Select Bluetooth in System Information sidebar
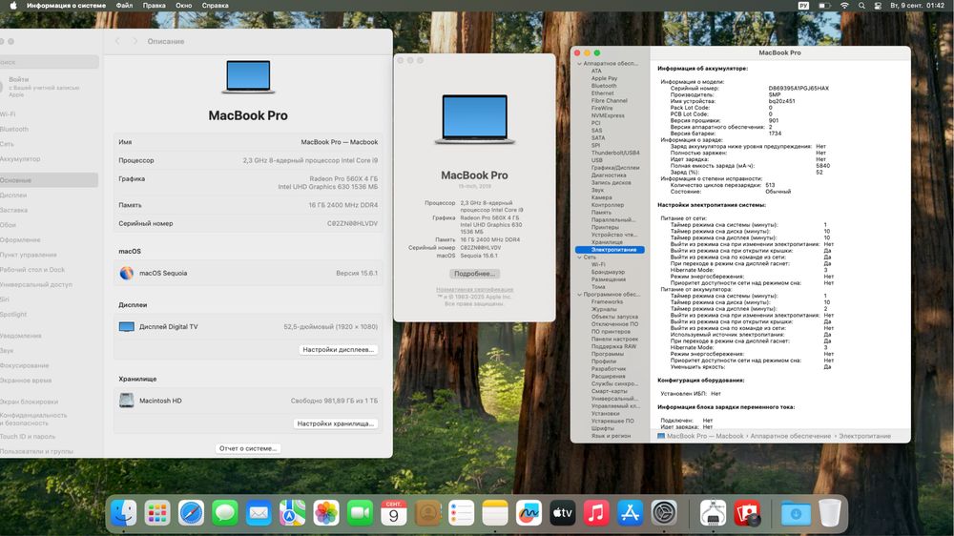The image size is (954, 536). pyautogui.click(x=604, y=86)
